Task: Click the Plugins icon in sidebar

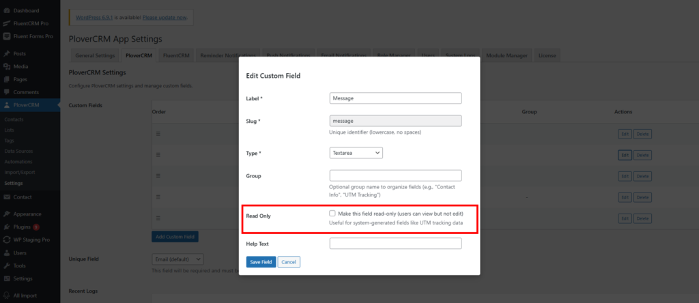Action: pos(6,227)
